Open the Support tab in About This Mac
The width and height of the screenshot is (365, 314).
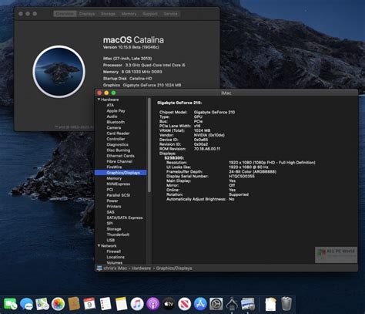[150, 14]
